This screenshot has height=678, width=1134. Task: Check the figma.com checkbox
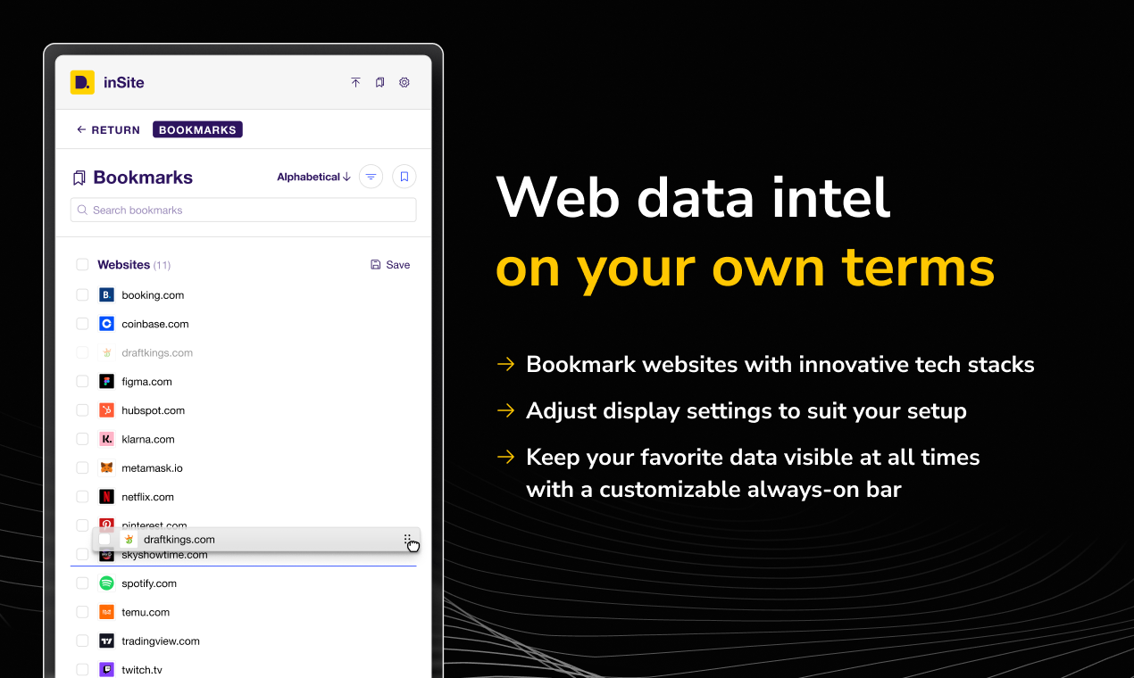point(82,381)
